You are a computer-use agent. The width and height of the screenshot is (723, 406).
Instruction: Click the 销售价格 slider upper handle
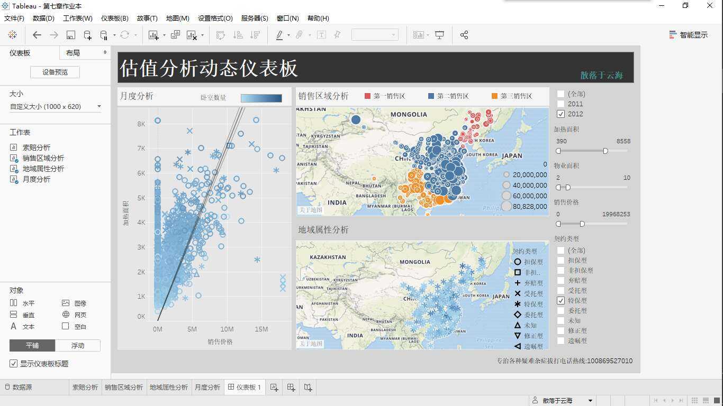(x=582, y=224)
